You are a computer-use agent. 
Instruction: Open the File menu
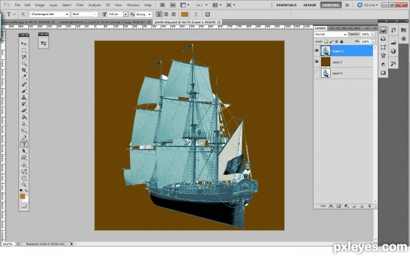(17, 5)
